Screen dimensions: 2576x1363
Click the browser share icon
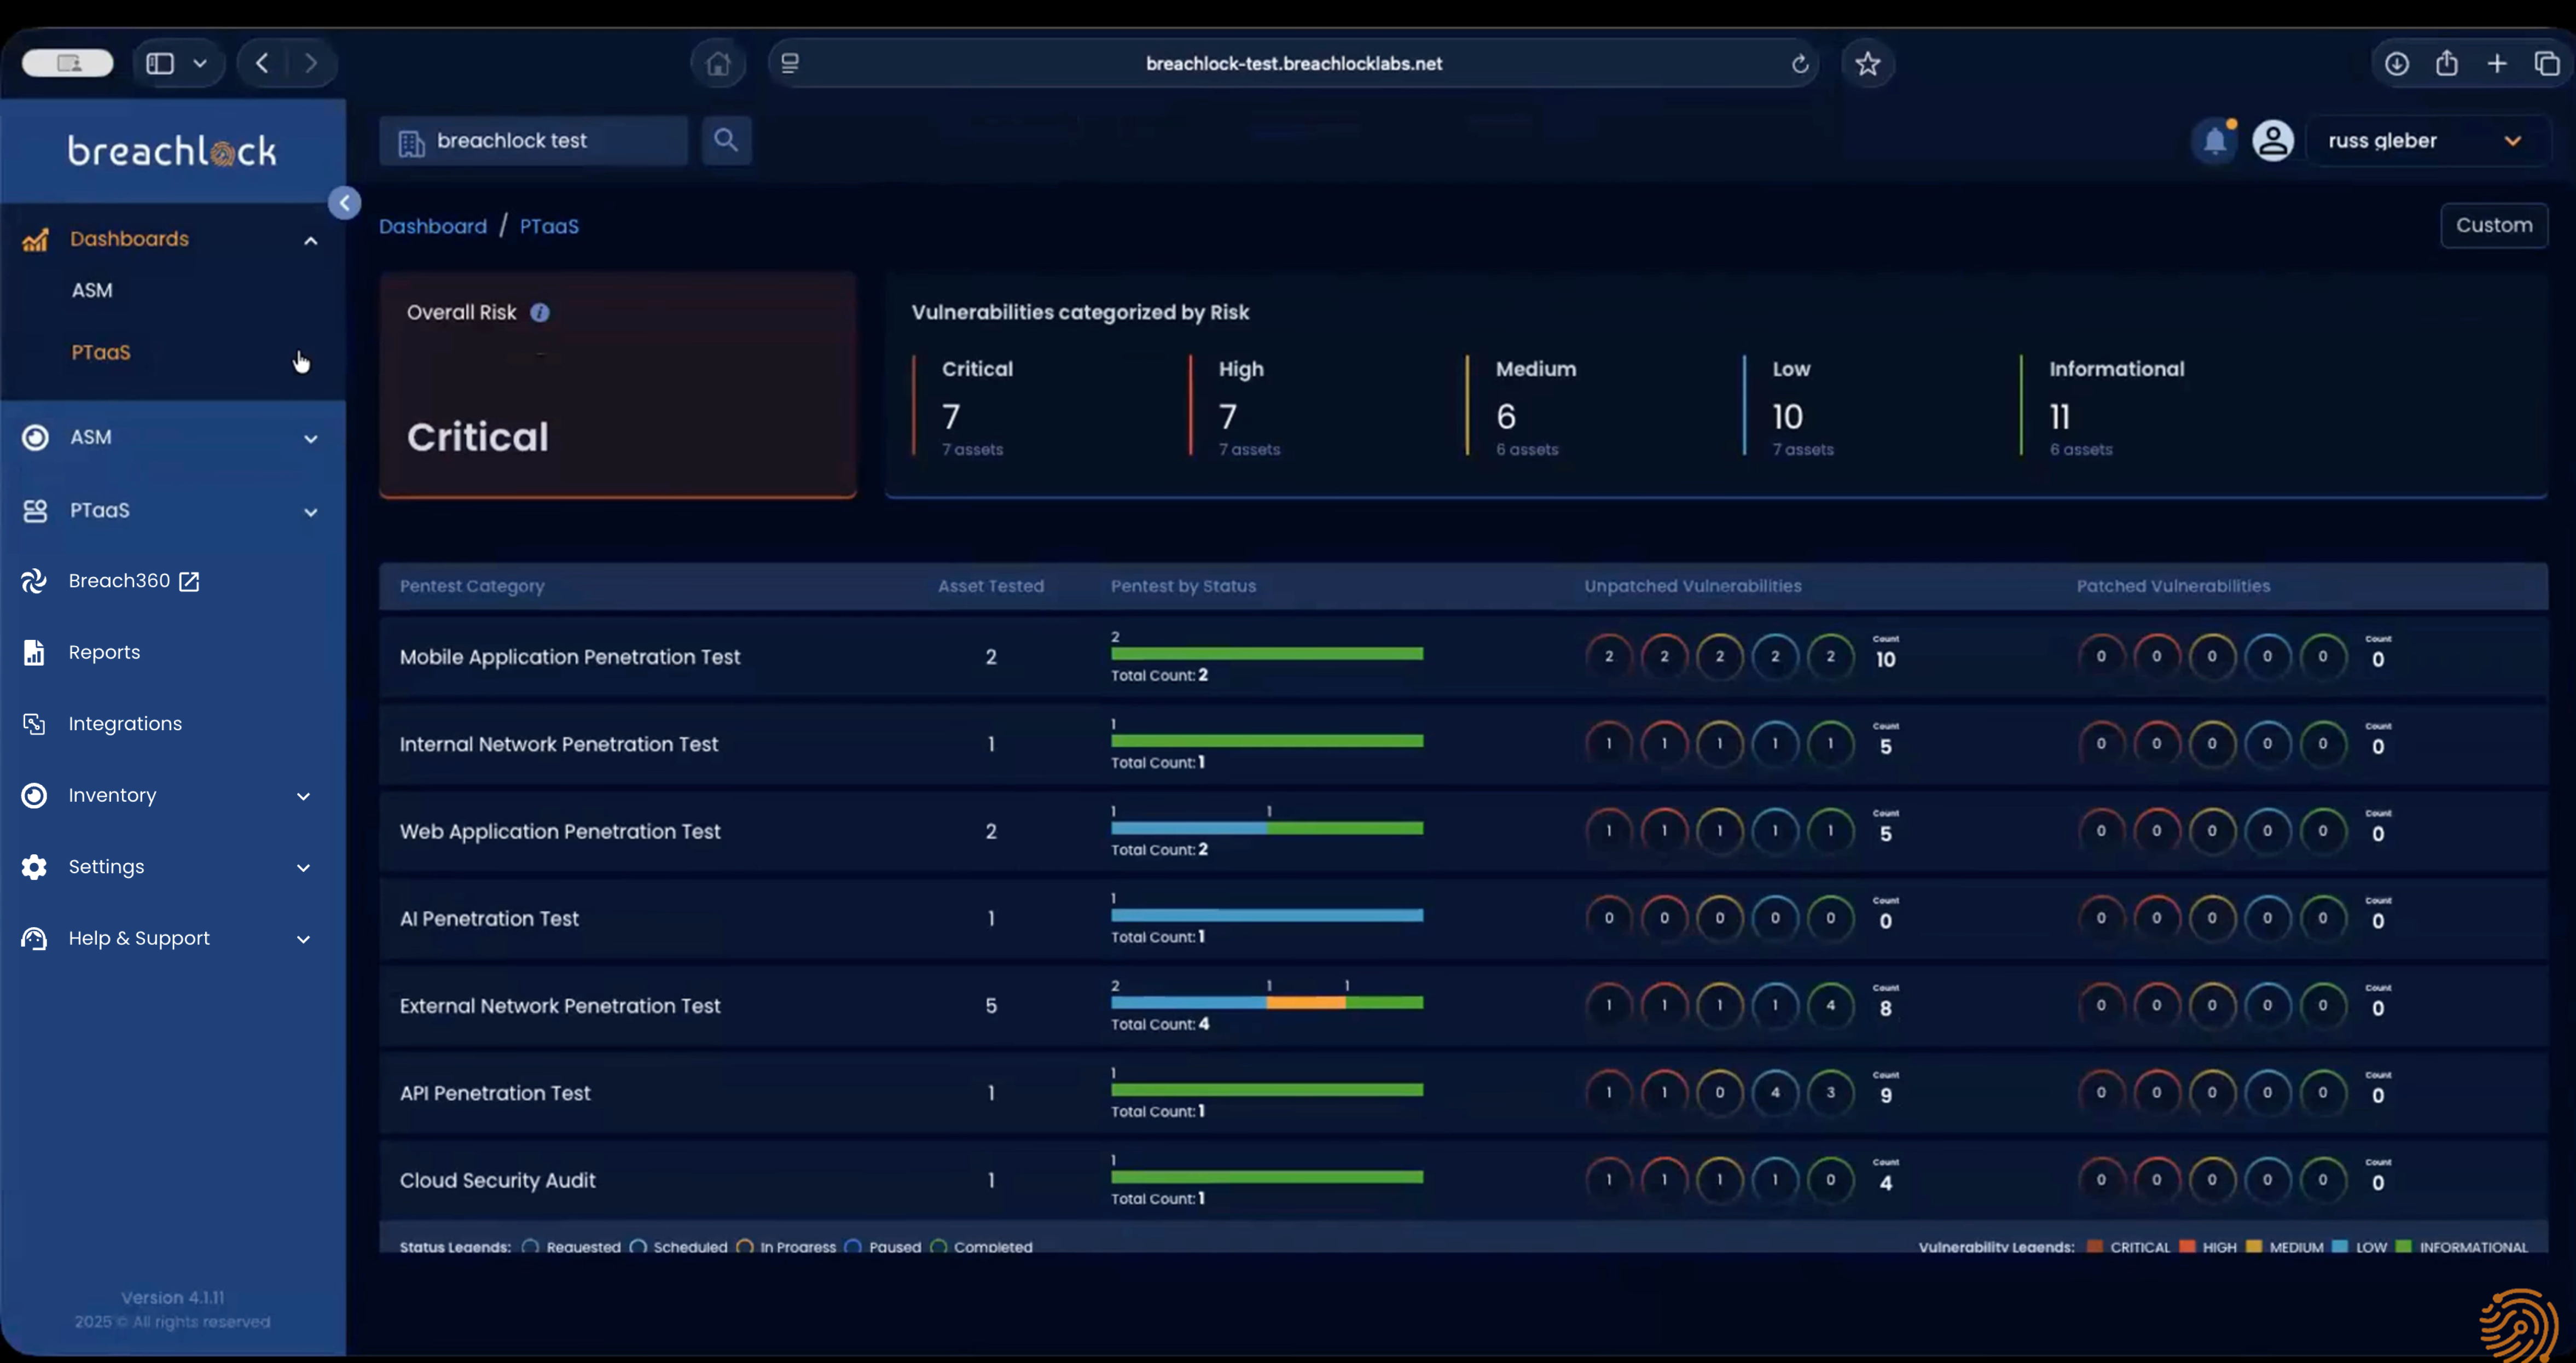pos(2446,63)
